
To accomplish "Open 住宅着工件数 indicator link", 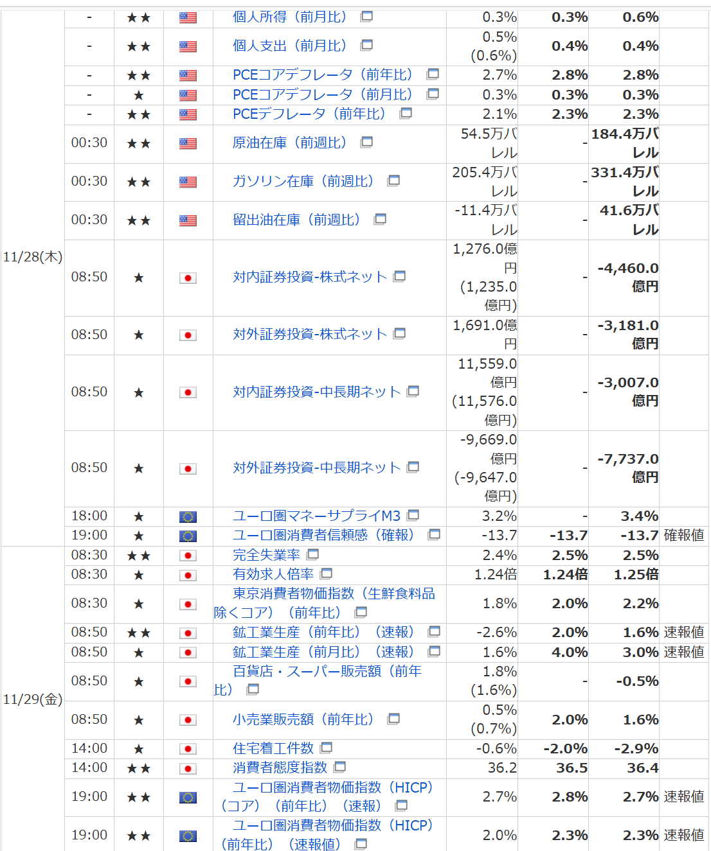I will (x=273, y=748).
